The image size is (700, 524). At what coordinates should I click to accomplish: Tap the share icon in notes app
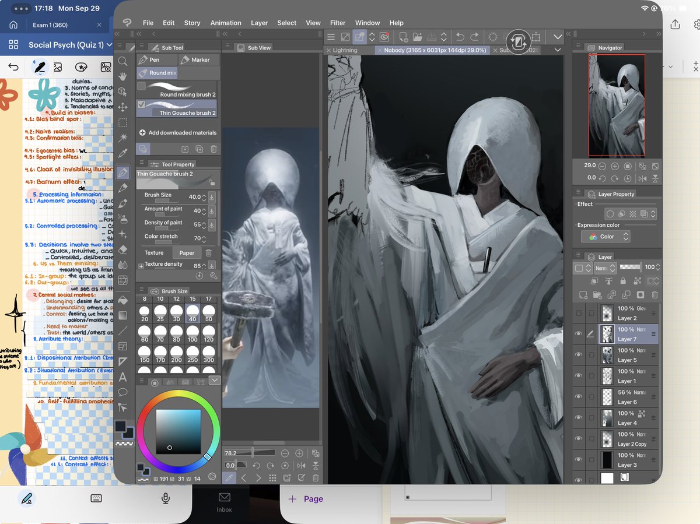675,24
